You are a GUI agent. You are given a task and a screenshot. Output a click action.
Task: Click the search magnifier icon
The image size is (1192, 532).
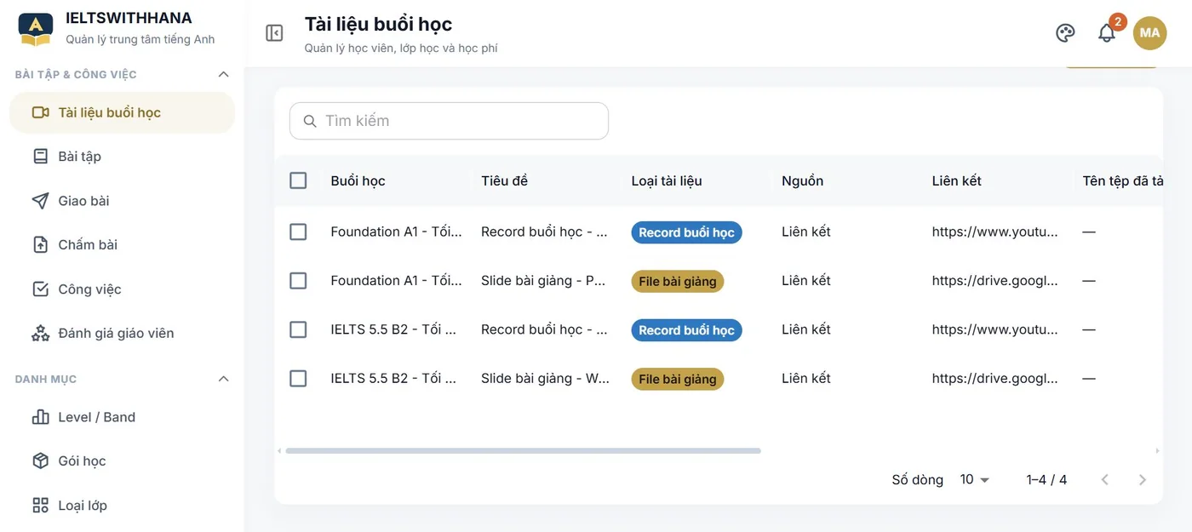tap(310, 121)
